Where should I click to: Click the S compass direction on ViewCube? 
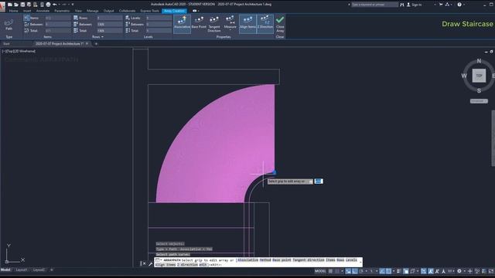click(x=479, y=91)
